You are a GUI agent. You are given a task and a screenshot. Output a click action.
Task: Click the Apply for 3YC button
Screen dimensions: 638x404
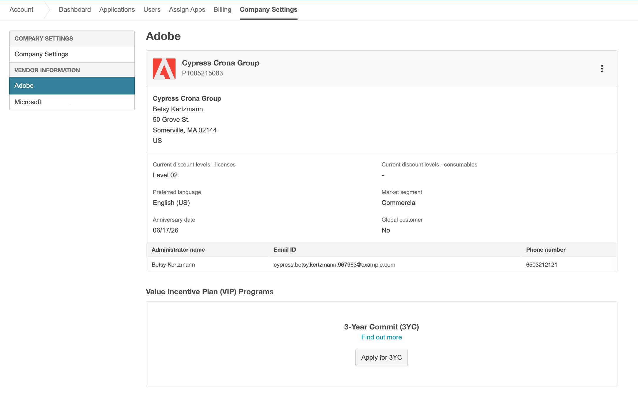(382, 358)
